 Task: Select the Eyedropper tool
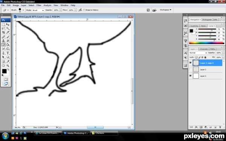[8, 62]
